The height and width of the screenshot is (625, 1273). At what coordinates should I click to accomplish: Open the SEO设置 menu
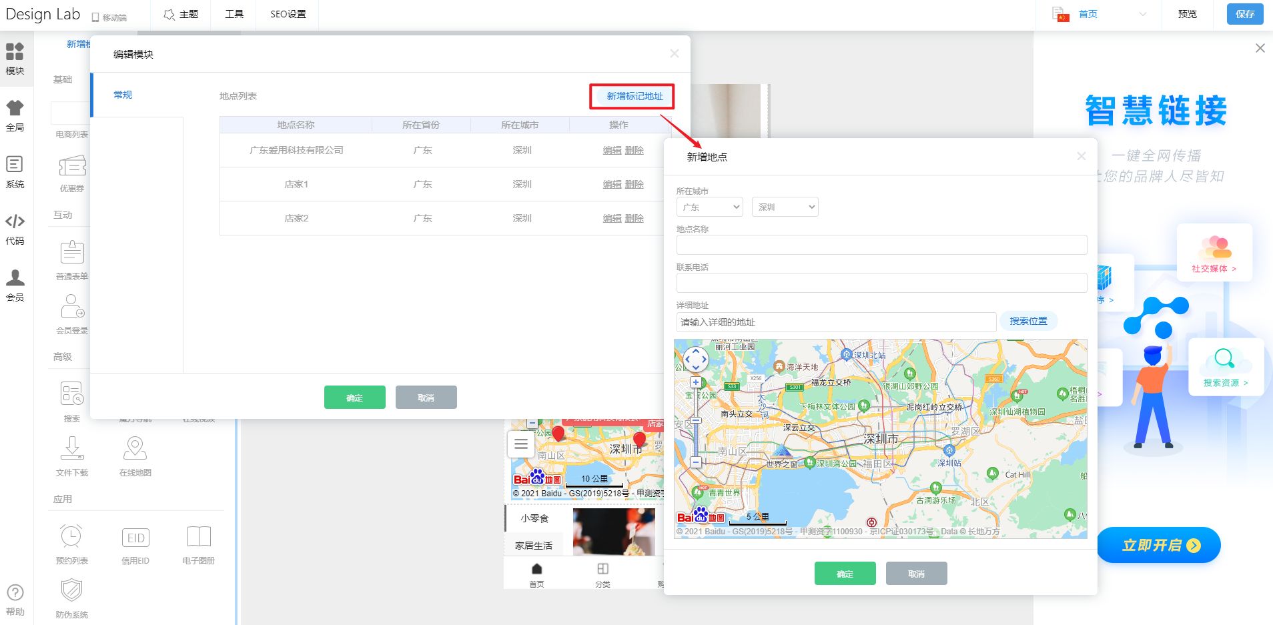click(x=288, y=14)
